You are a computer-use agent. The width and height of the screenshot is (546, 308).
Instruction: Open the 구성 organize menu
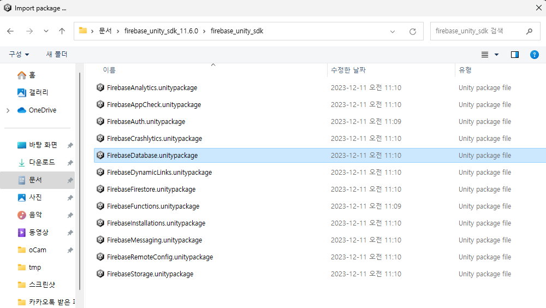click(19, 55)
